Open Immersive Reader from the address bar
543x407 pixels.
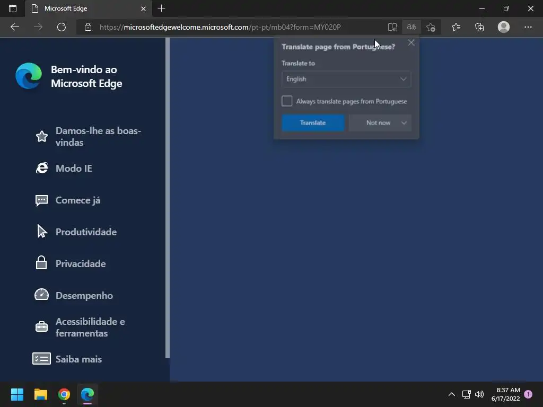[x=392, y=27]
